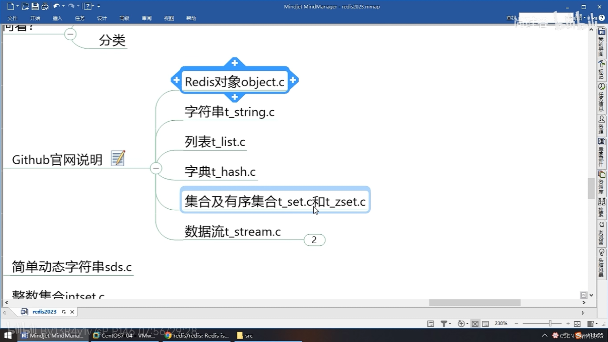Open the Undo history dropdown arrow
Image resolution: width=608 pixels, height=342 pixels.
64,6
